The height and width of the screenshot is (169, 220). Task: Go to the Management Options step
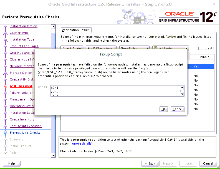(22, 99)
